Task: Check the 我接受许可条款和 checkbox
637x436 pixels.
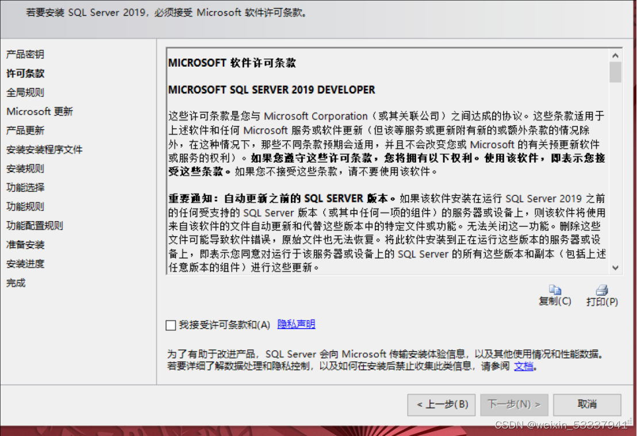Action: pyautogui.click(x=171, y=325)
